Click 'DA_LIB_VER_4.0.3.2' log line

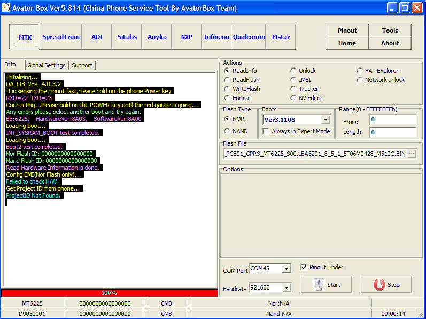pos(34,83)
